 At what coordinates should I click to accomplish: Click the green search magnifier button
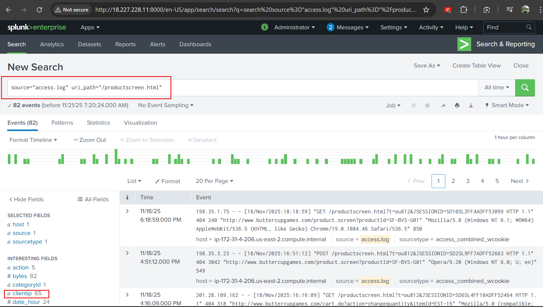point(525,88)
